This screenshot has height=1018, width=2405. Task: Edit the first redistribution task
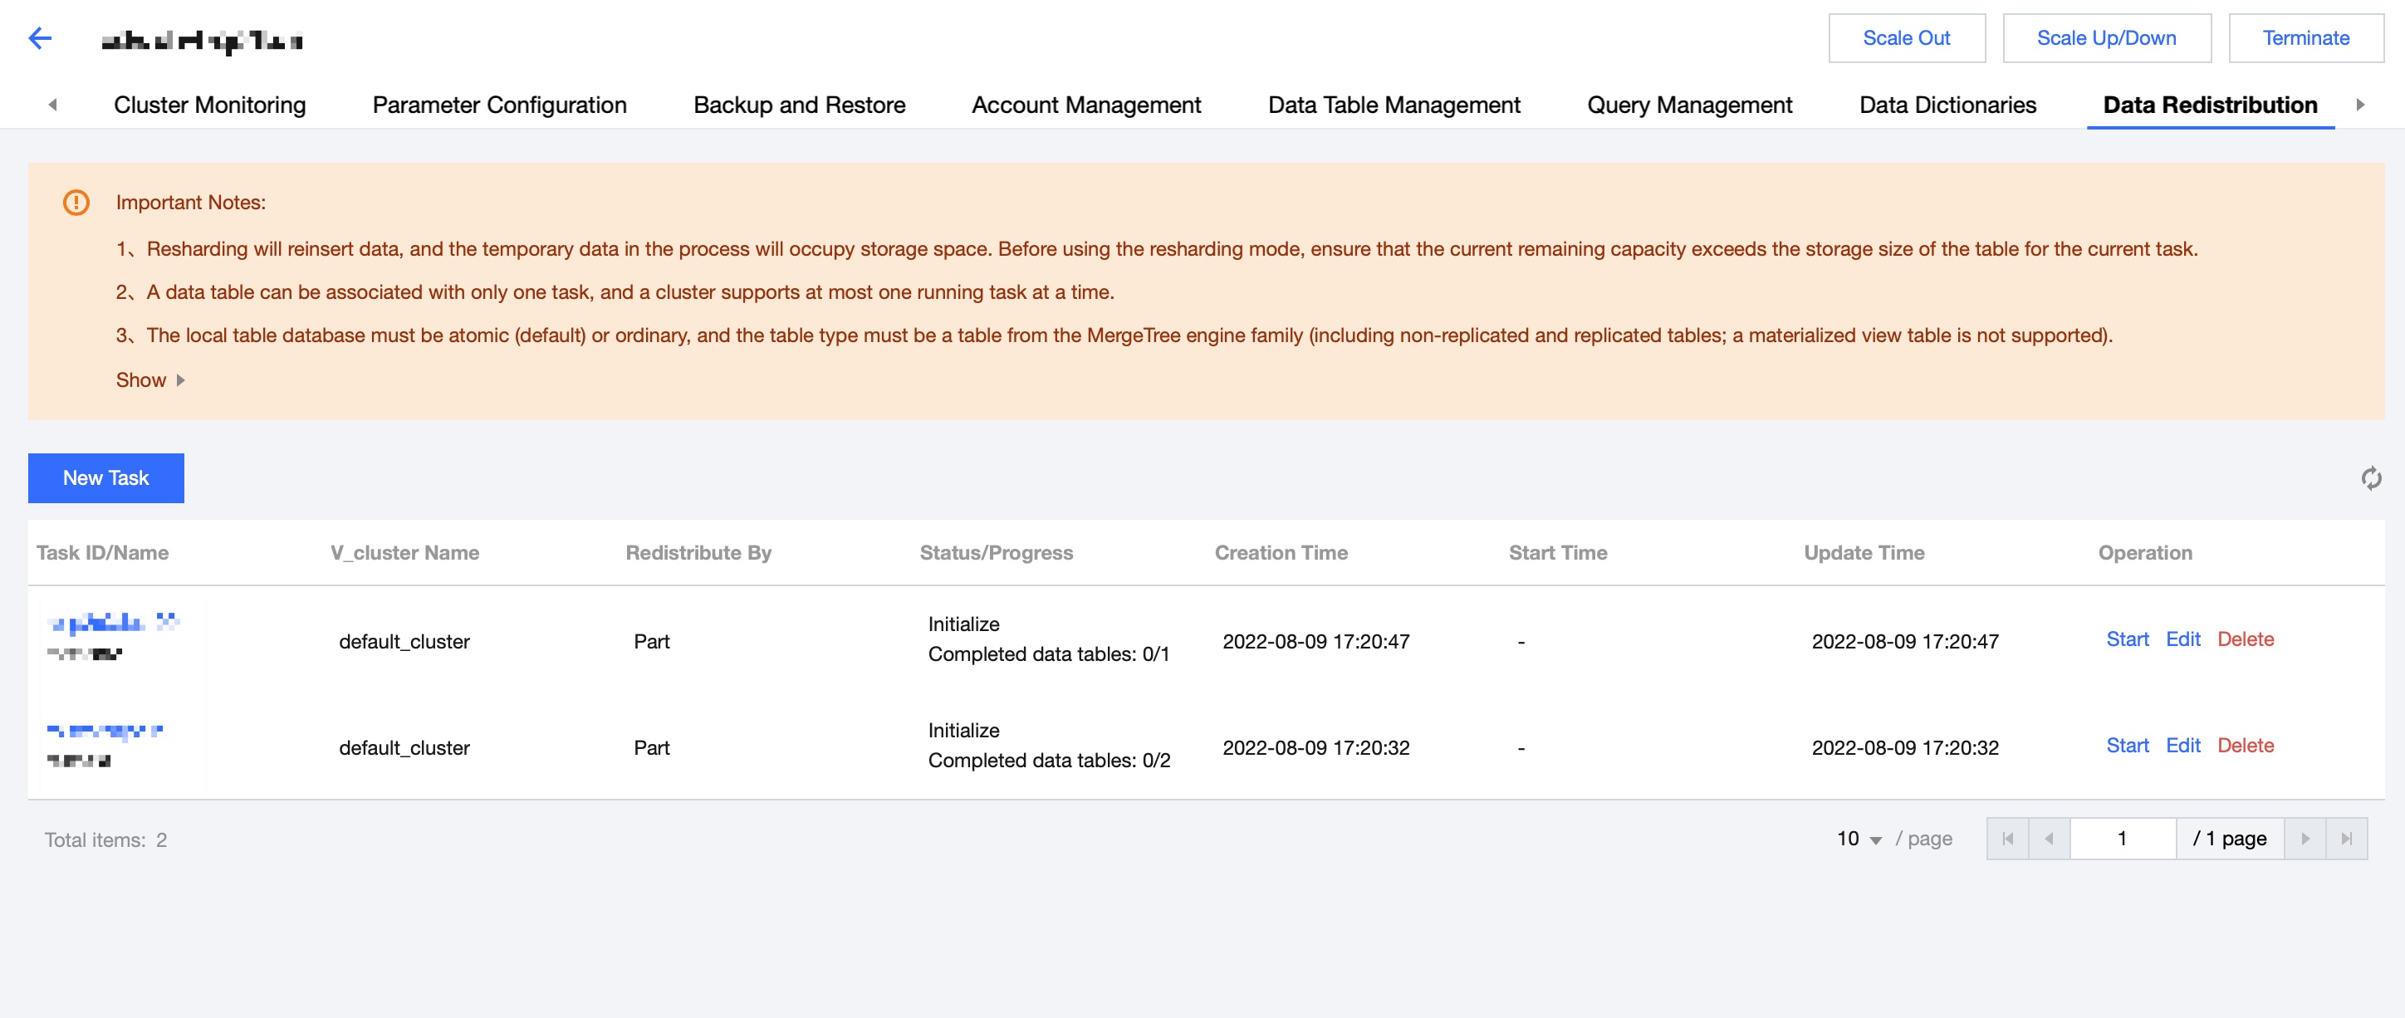tap(2182, 639)
